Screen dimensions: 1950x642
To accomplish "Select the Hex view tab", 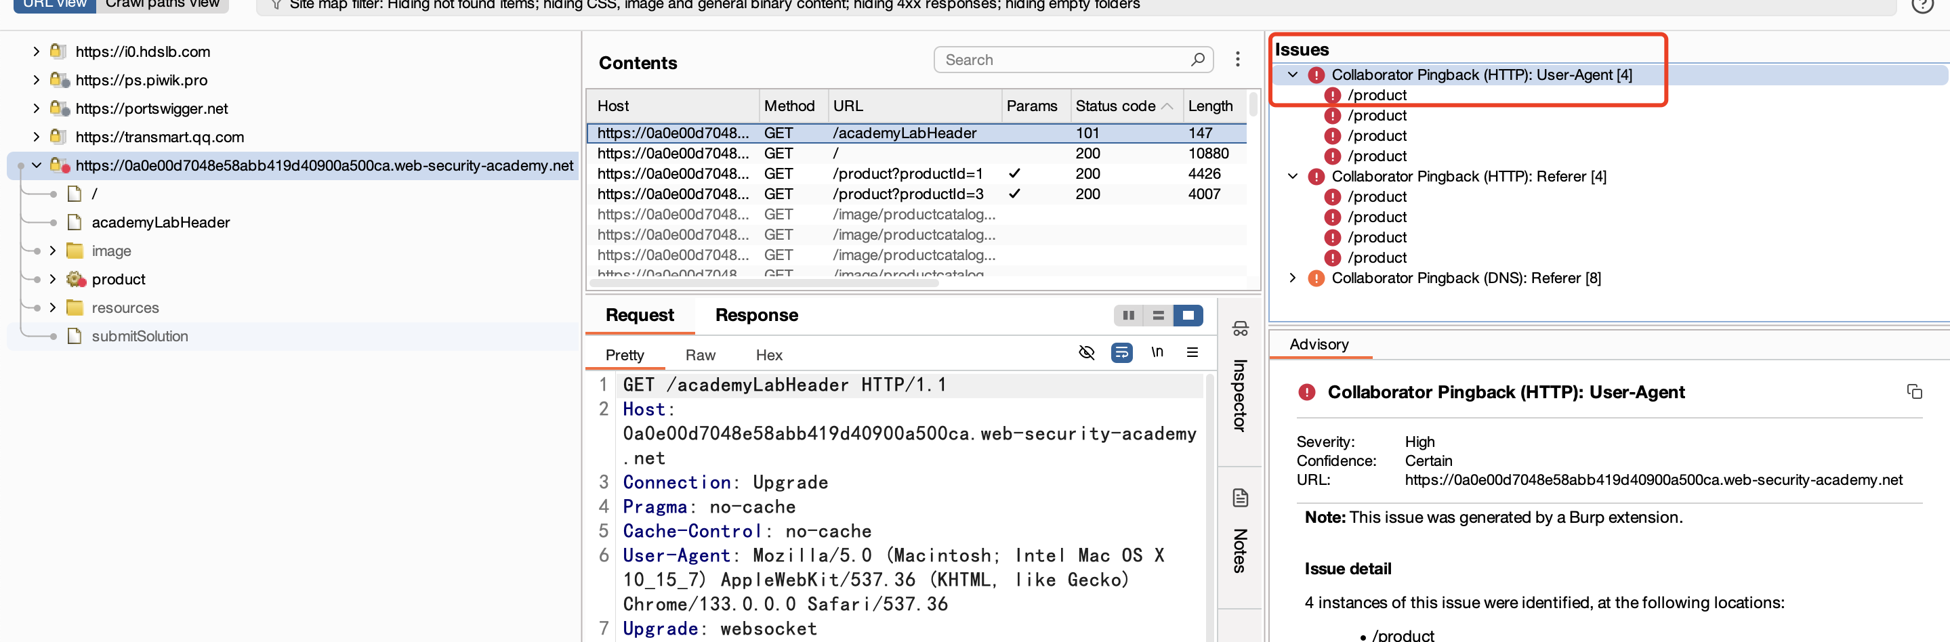I will 768,355.
